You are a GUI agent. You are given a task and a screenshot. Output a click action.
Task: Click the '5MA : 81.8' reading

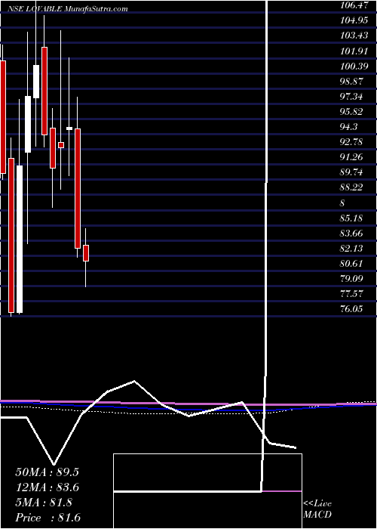[44, 503]
